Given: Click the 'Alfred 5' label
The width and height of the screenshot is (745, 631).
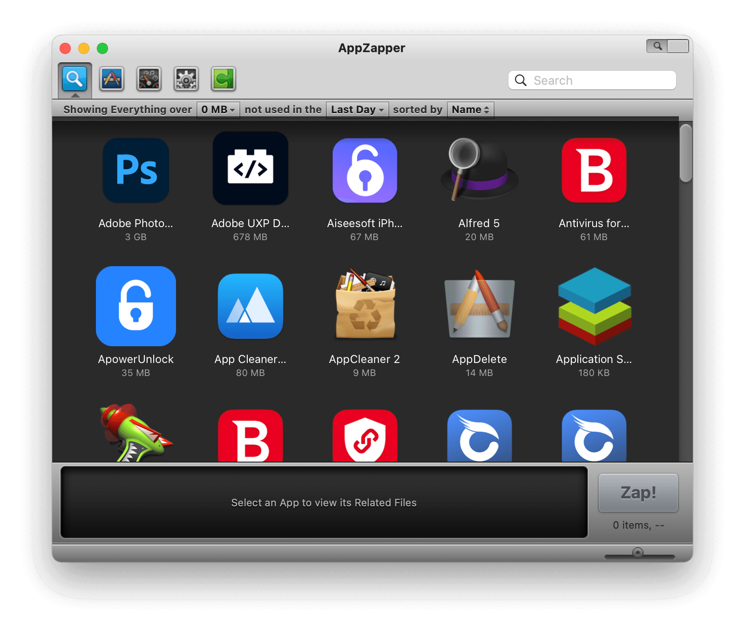Looking at the screenshot, I should pyautogui.click(x=479, y=223).
